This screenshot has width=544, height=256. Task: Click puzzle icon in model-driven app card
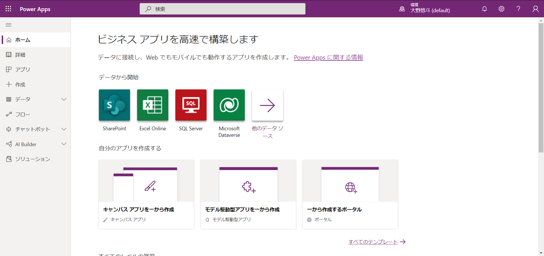pos(249,187)
